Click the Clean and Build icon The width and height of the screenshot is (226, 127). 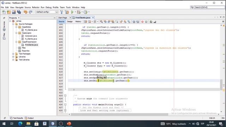tap(67, 12)
